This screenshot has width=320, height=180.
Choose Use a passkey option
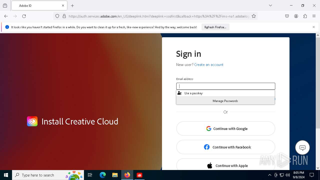(x=225, y=93)
